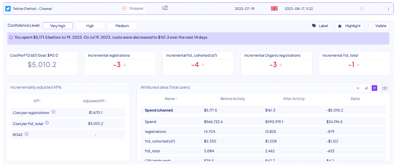
Task: Click the UK flag icon
Action: pyautogui.click(x=274, y=8)
